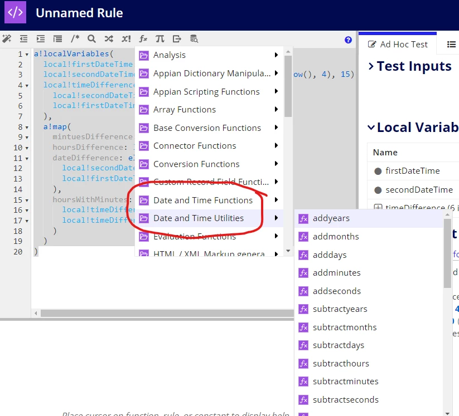Image resolution: width=459 pixels, height=416 pixels.
Task: Click the secondDateTime variable row
Action: tap(413, 190)
